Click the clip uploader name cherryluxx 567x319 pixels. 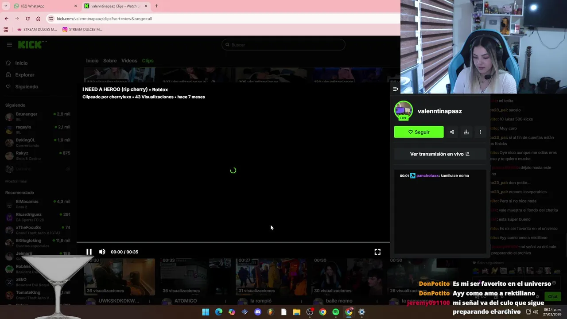point(120,97)
